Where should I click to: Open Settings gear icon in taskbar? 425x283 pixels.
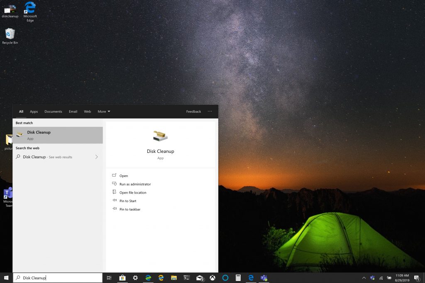click(135, 278)
